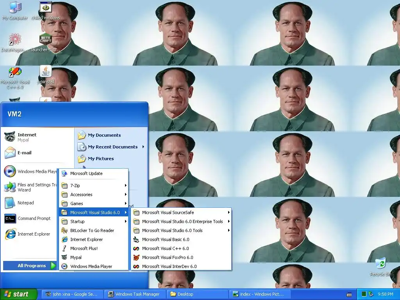Screen dimensions: 400x300
Task: Click the VM2 user name header
Action: click(x=14, y=114)
